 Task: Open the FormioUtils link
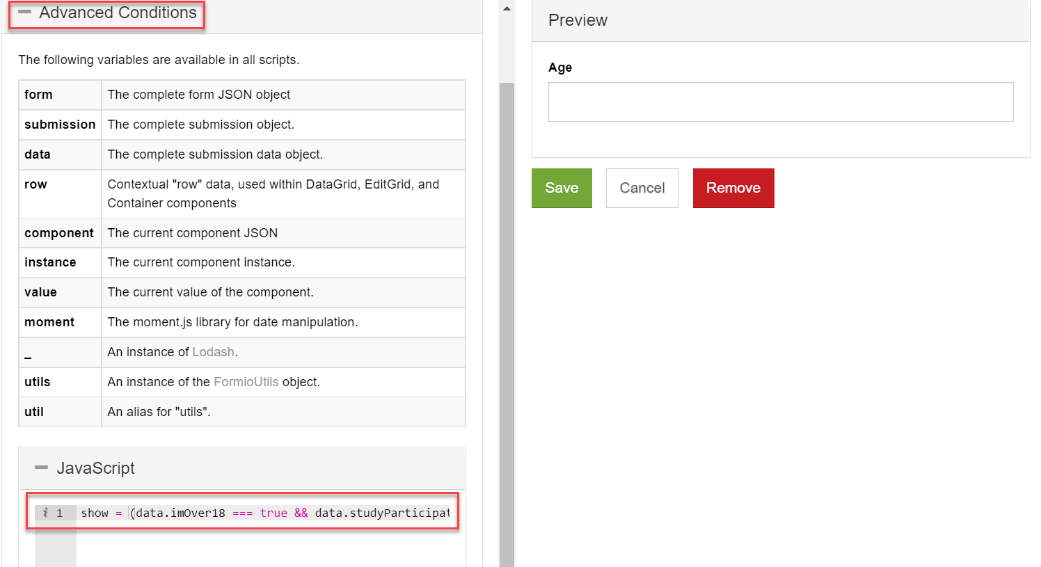point(246,382)
